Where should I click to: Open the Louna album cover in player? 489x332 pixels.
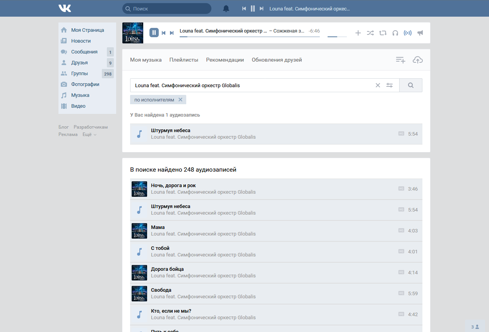pyautogui.click(x=133, y=33)
